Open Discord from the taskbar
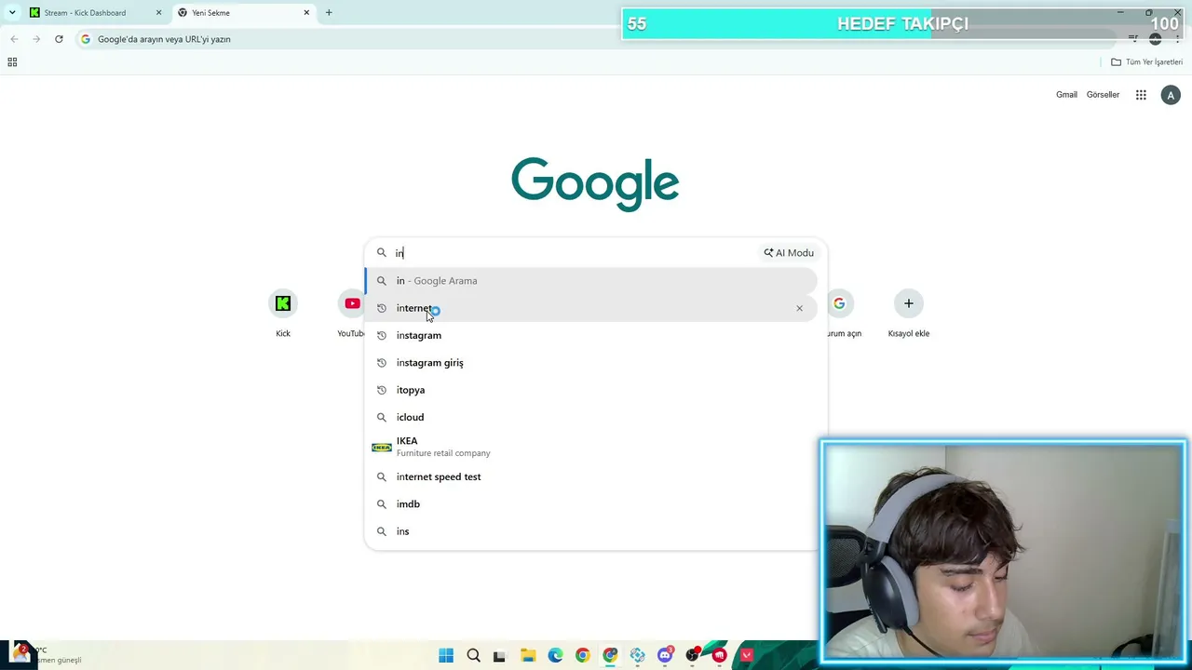The height and width of the screenshot is (670, 1192). pos(665,655)
